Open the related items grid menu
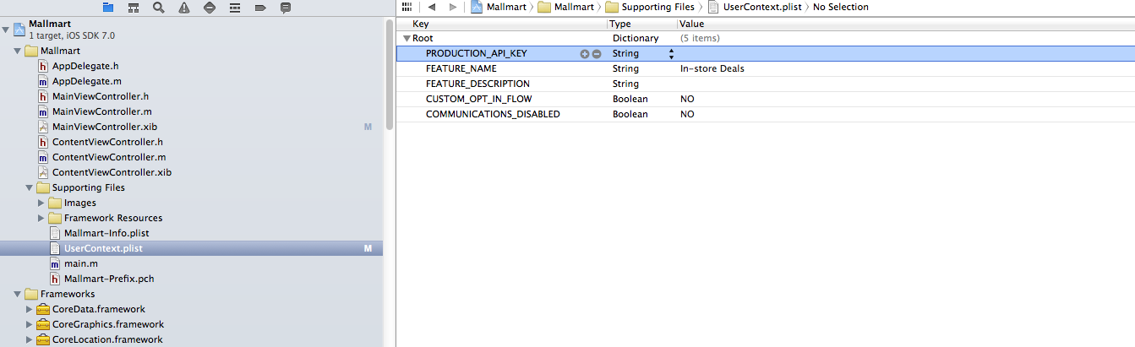The image size is (1135, 347). [x=407, y=7]
